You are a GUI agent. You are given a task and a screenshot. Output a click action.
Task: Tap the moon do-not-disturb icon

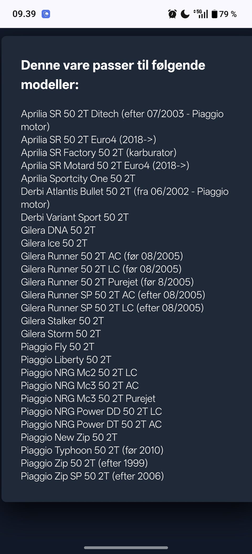pos(185,14)
